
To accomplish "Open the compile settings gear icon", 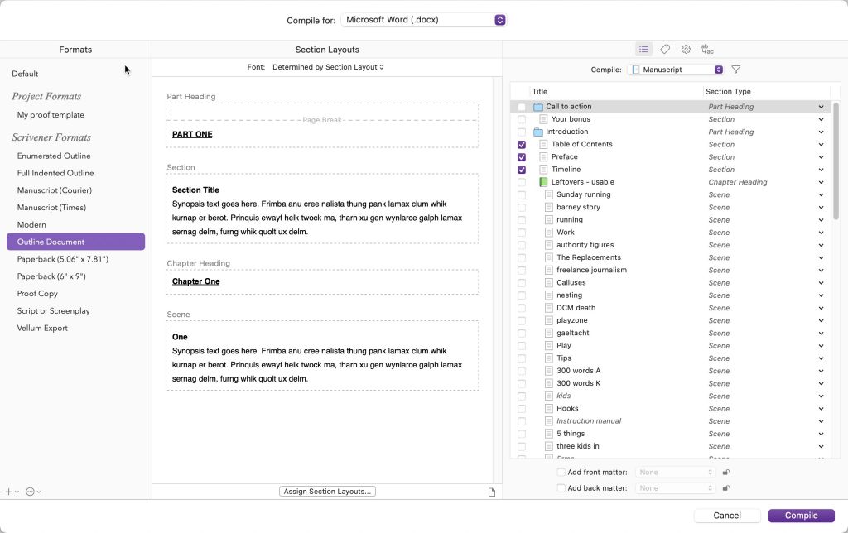I will (x=686, y=49).
